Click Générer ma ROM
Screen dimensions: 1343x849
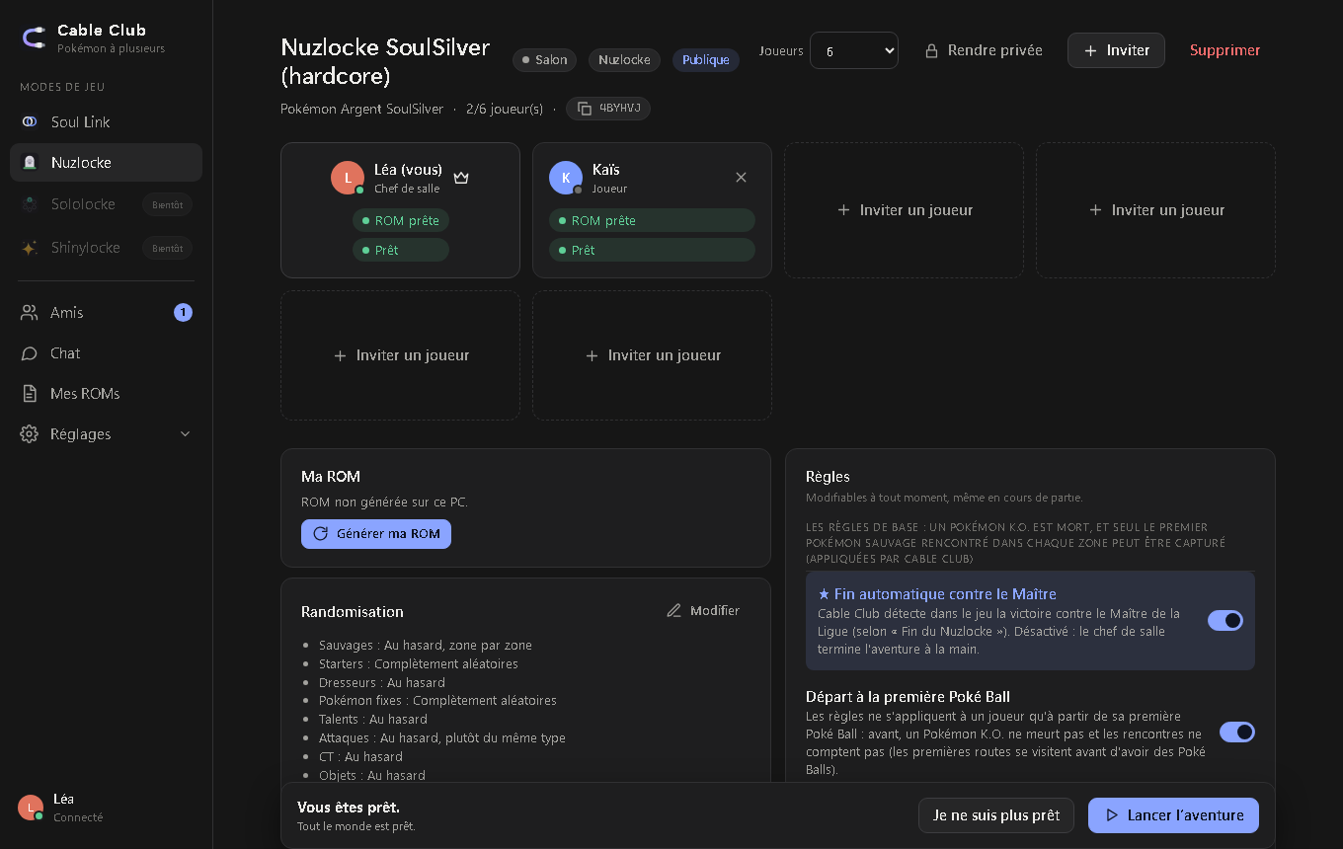pyautogui.click(x=376, y=534)
